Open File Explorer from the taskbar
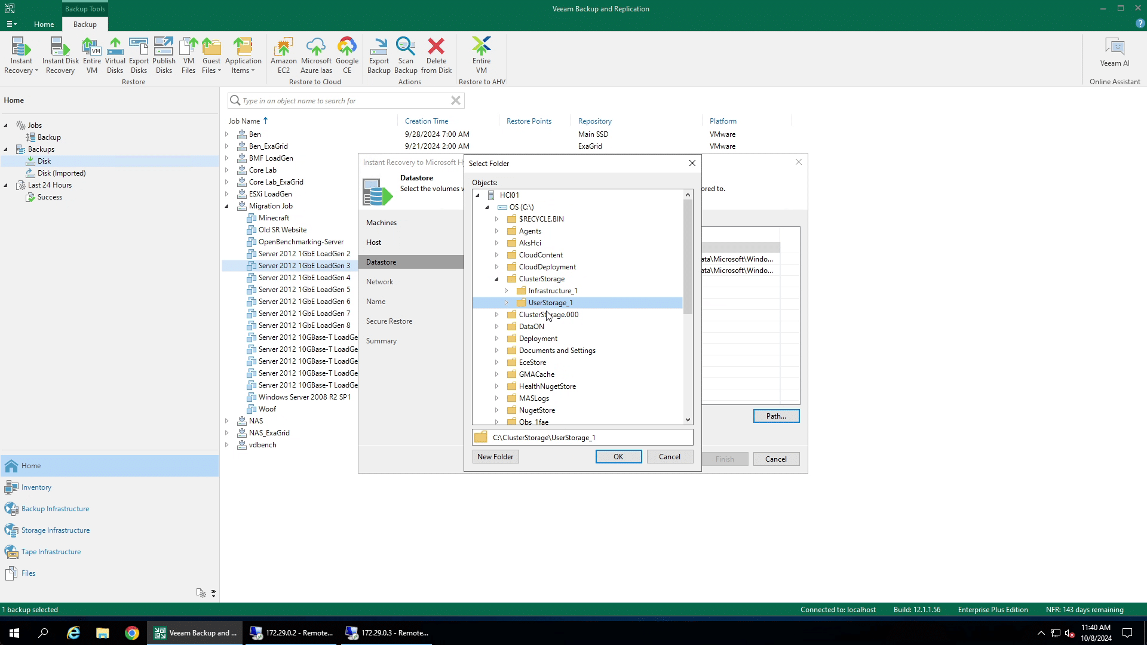1147x645 pixels. [x=103, y=633]
